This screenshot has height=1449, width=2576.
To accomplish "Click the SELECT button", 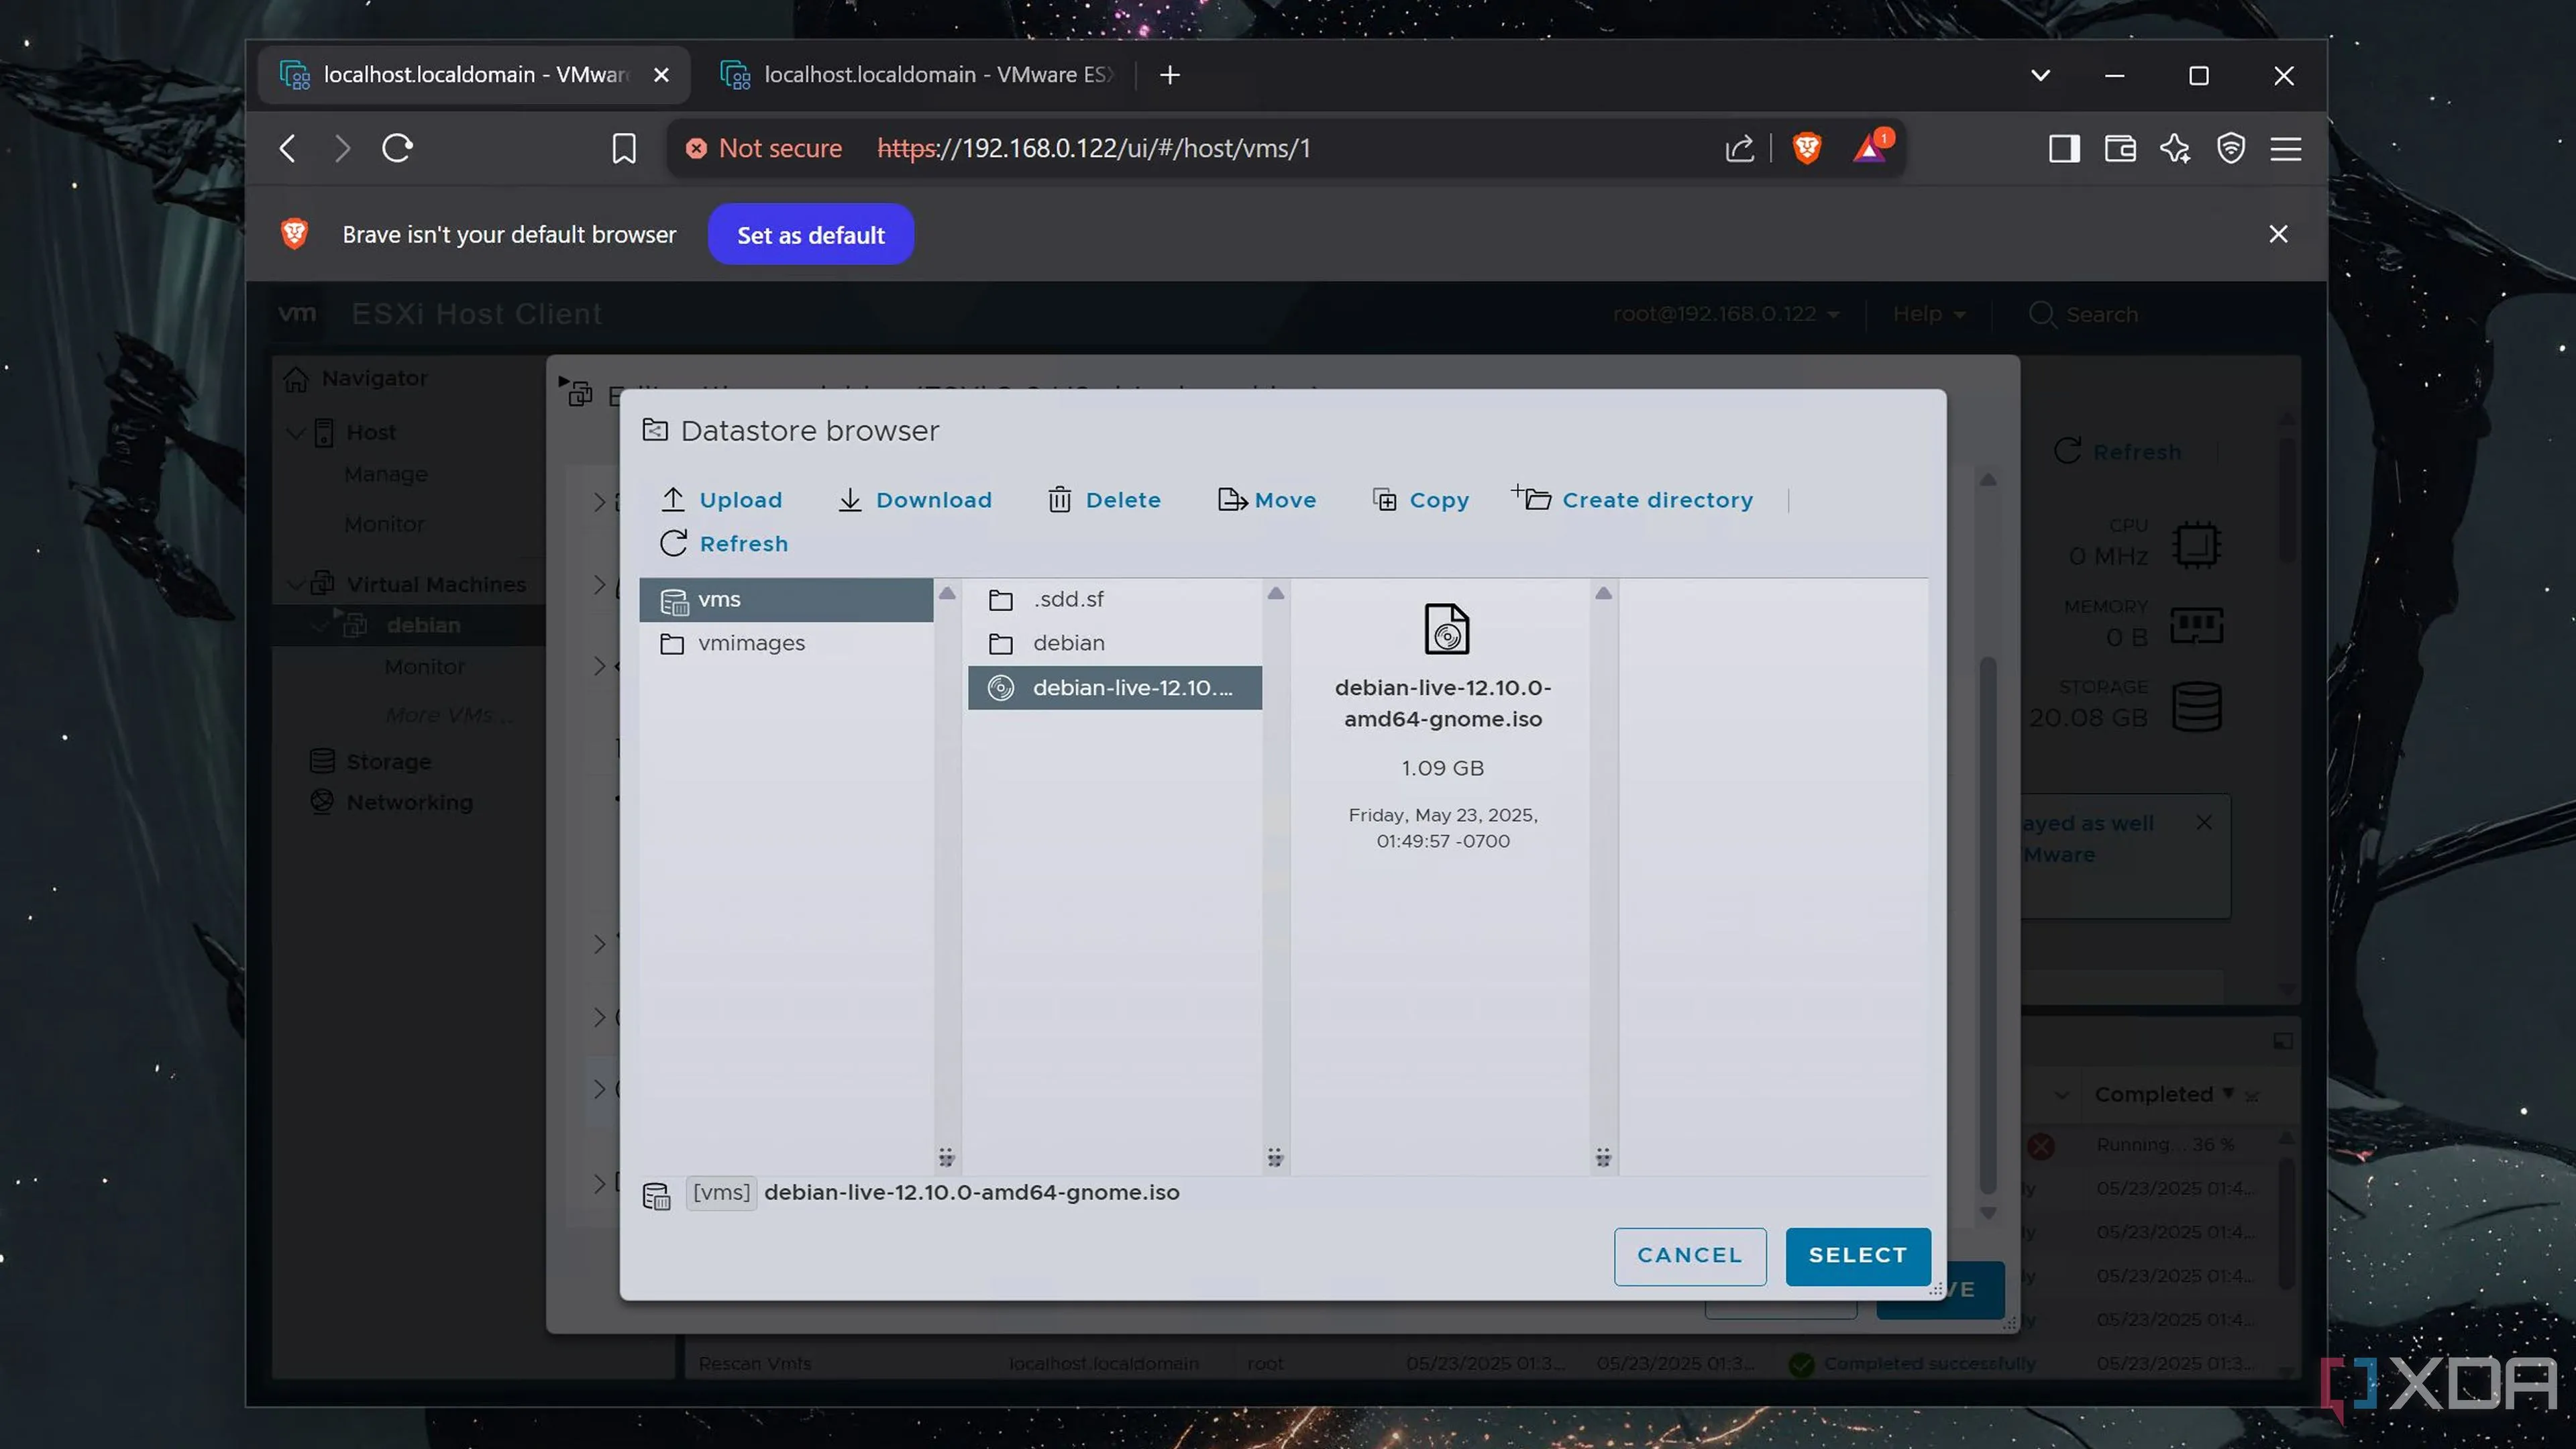I will pyautogui.click(x=1857, y=1256).
